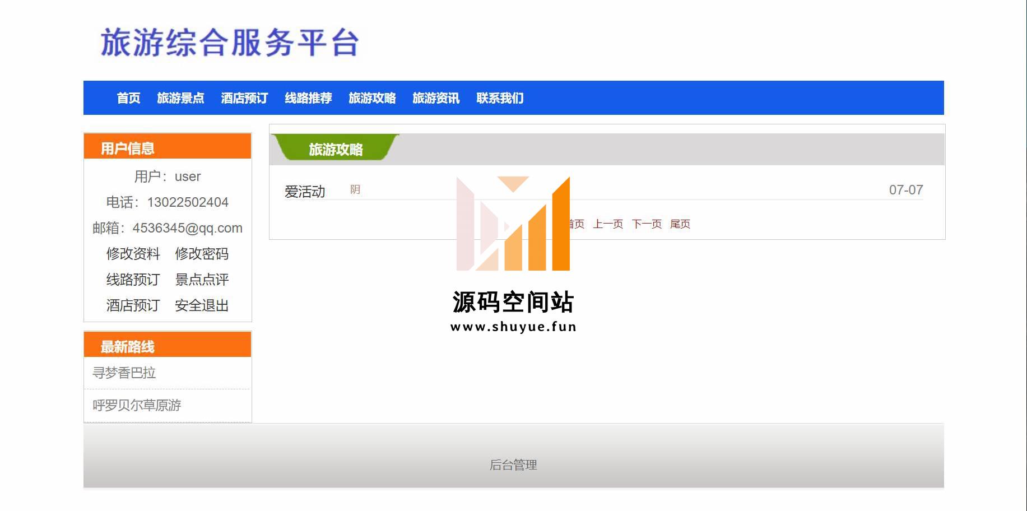The width and height of the screenshot is (1027, 511).
Task: Open 旅游攻略 in the navigation bar
Action: [372, 98]
